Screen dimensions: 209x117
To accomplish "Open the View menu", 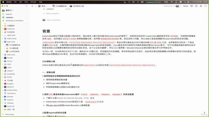I will 26,2.
